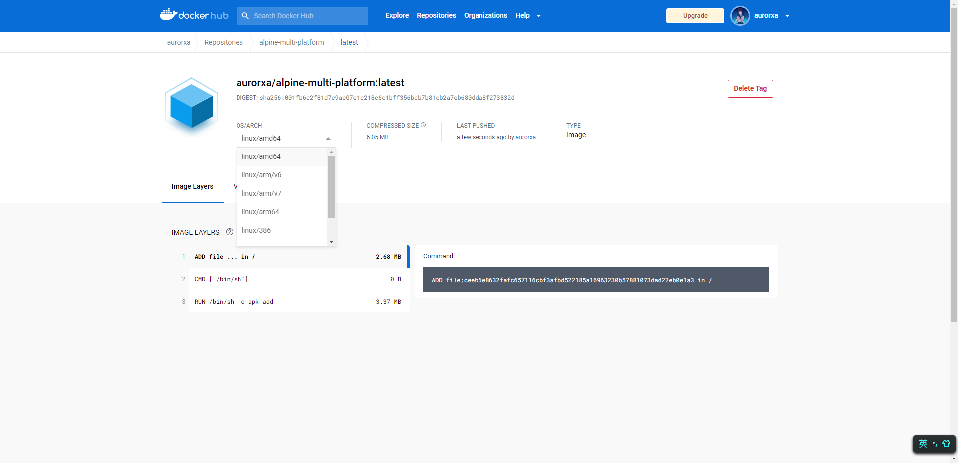This screenshot has height=463, width=958.
Task: Open the Image Layers help icon
Action: click(230, 232)
